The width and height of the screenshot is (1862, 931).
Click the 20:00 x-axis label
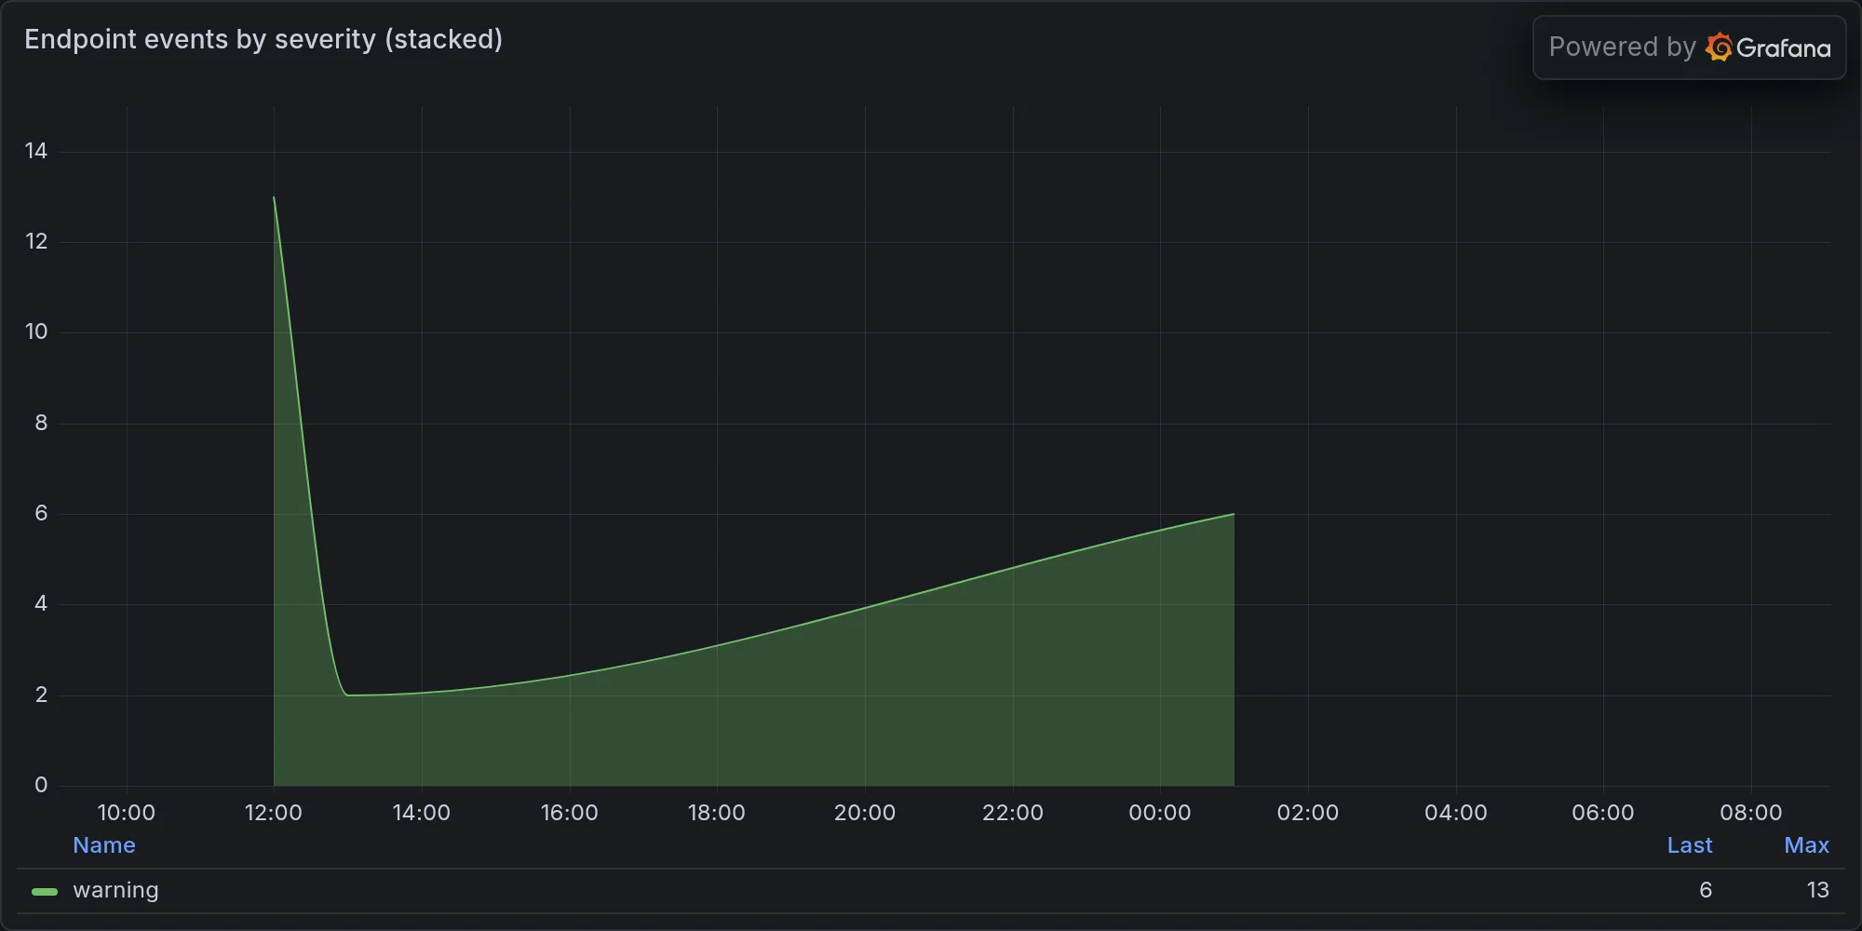click(865, 813)
